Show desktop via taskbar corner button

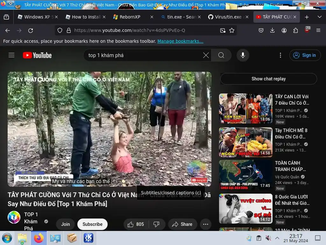(x=318, y=238)
